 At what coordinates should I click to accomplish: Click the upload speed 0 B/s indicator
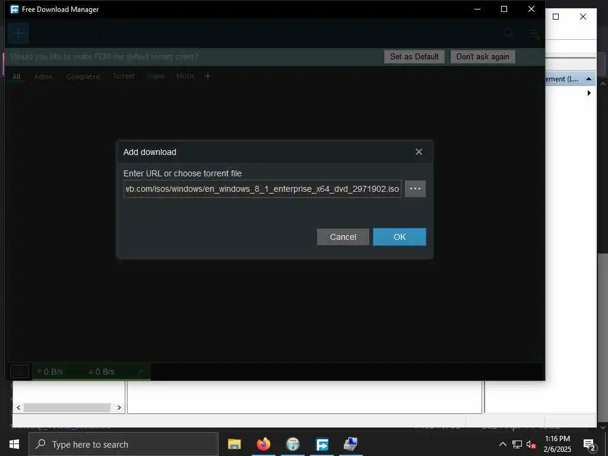click(x=102, y=372)
